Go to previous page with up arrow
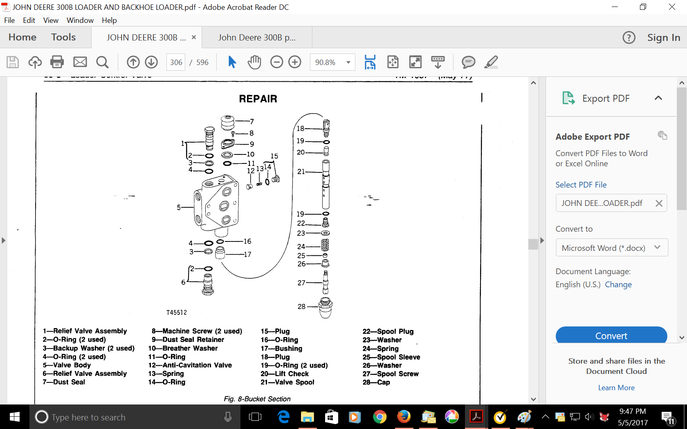687x429 pixels. click(x=133, y=62)
